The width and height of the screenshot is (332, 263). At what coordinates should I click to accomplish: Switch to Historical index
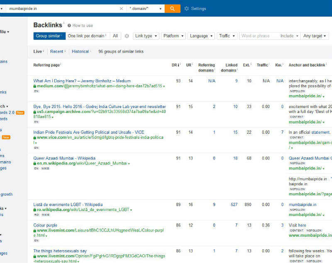click(x=80, y=52)
